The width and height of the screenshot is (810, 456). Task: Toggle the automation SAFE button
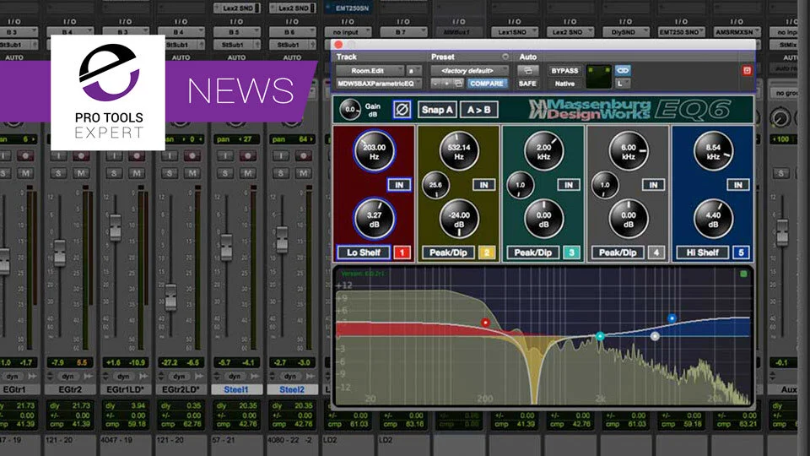click(x=527, y=84)
